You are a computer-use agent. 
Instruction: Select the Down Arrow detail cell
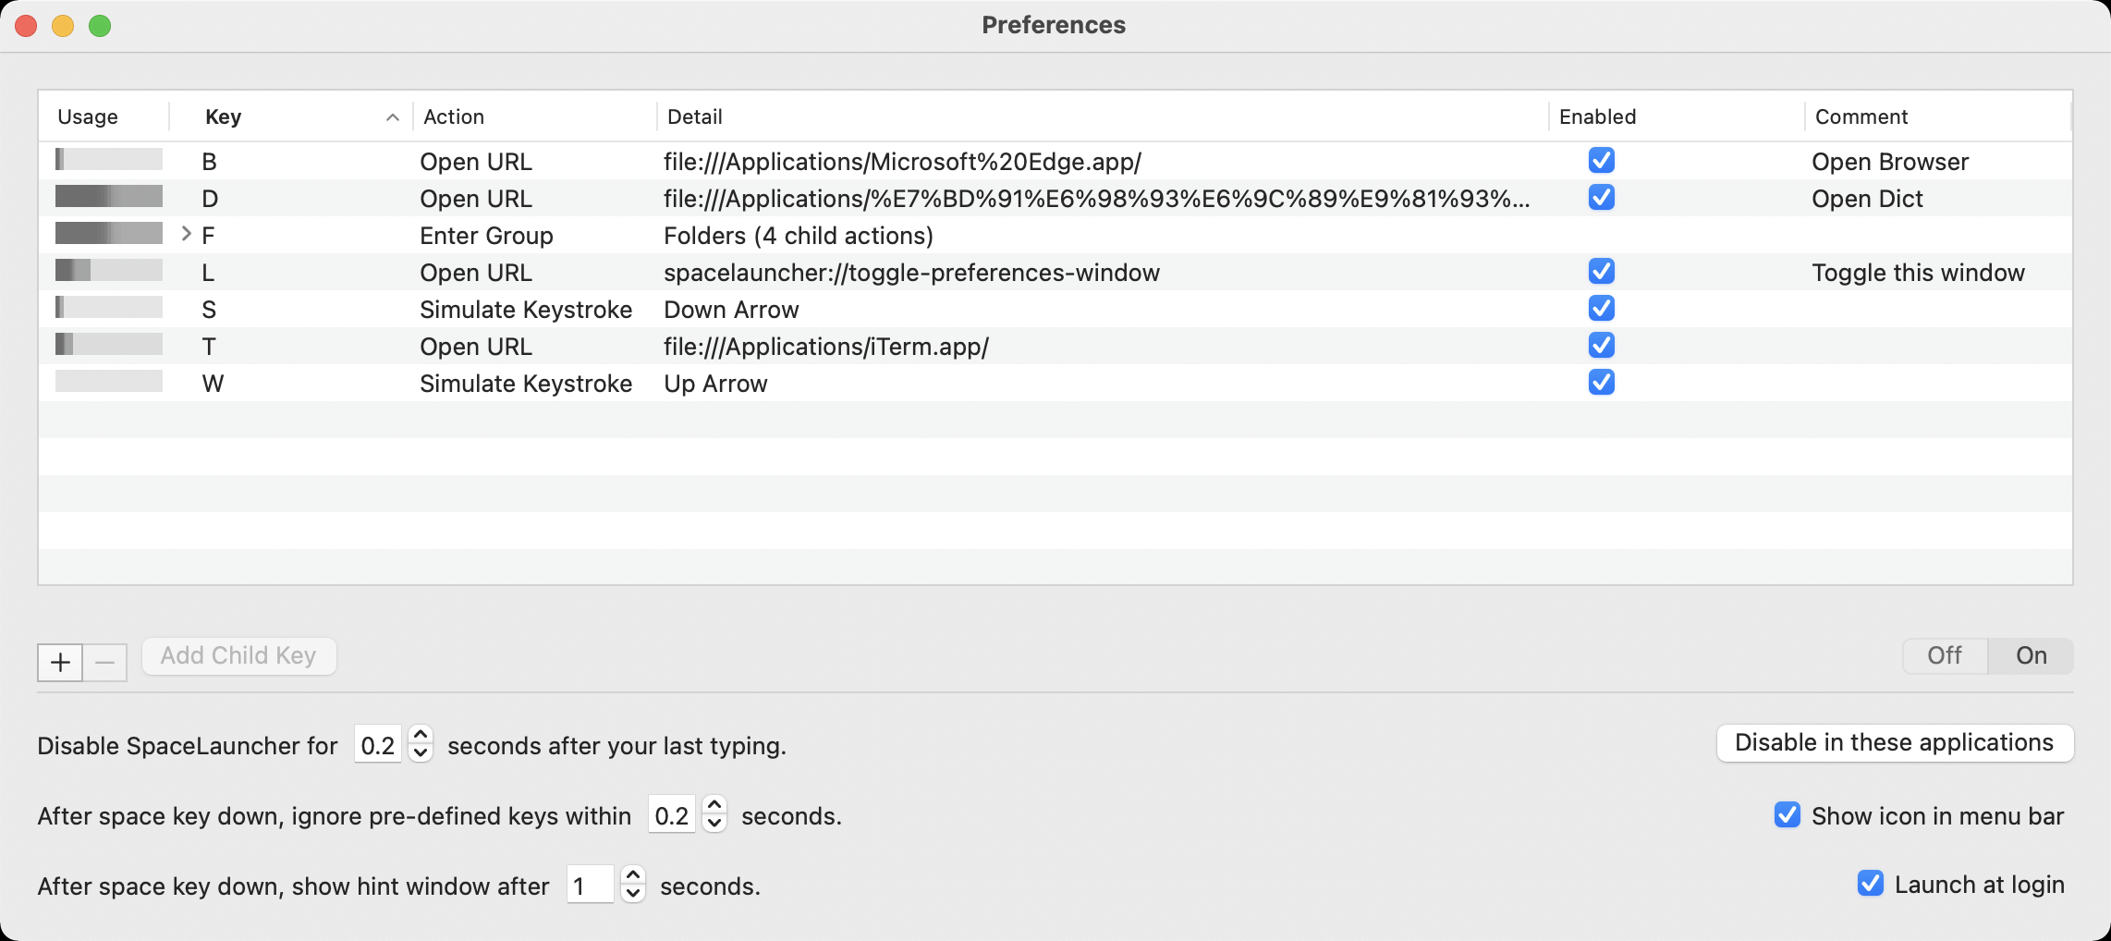click(731, 310)
